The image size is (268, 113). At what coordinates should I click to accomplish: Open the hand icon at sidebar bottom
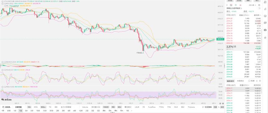265,37
